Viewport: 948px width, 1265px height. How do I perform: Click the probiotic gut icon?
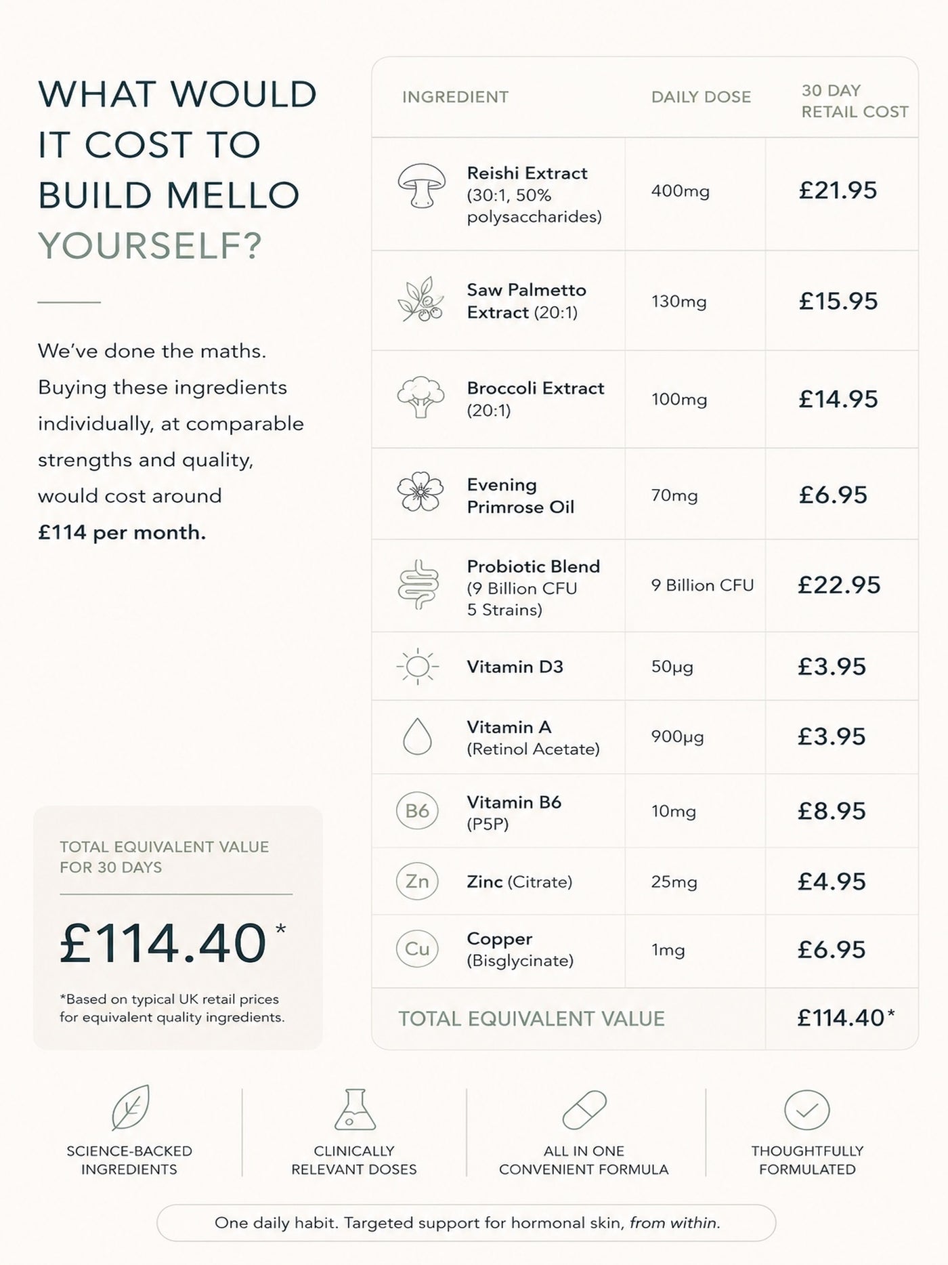tap(418, 585)
